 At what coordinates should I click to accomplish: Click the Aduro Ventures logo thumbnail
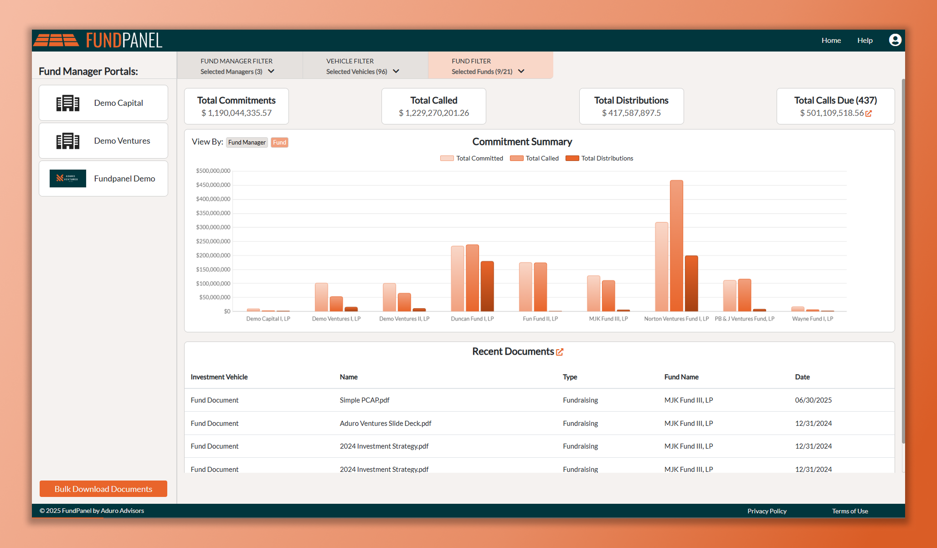click(67, 179)
